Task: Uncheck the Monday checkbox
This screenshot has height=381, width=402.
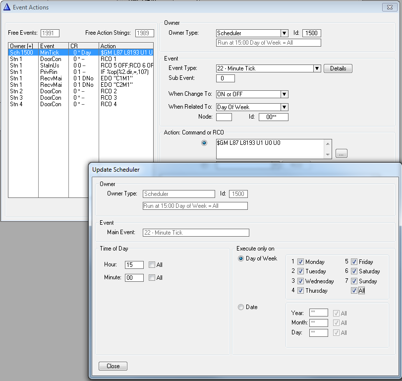Action: (x=300, y=262)
